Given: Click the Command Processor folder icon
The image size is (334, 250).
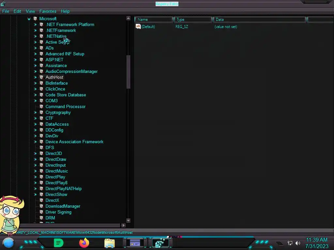Looking at the screenshot, I should 41,106.
